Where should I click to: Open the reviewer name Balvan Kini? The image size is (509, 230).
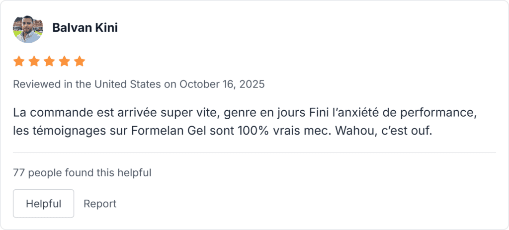85,28
